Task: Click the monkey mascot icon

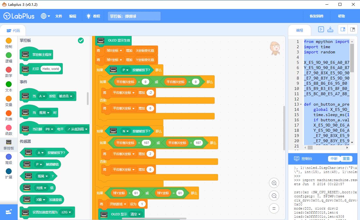Action: coord(275,48)
